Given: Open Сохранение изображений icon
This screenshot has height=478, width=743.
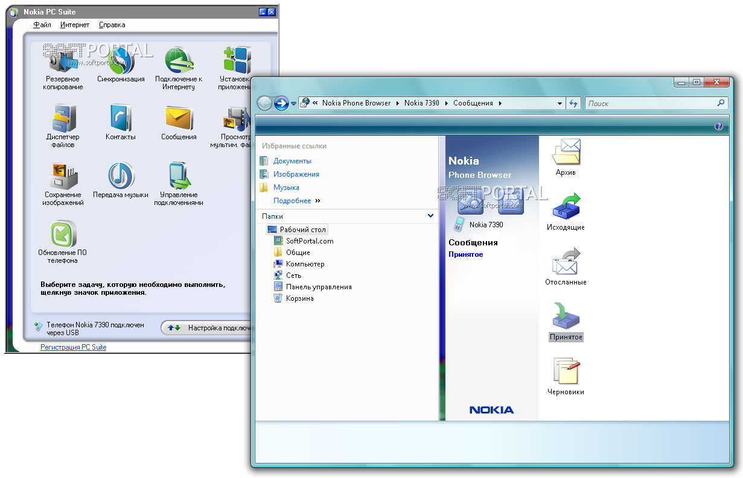Looking at the screenshot, I should [63, 176].
